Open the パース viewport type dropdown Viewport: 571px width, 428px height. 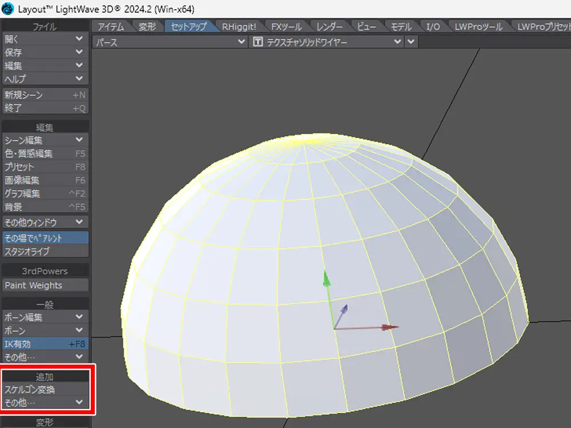pyautogui.click(x=170, y=42)
